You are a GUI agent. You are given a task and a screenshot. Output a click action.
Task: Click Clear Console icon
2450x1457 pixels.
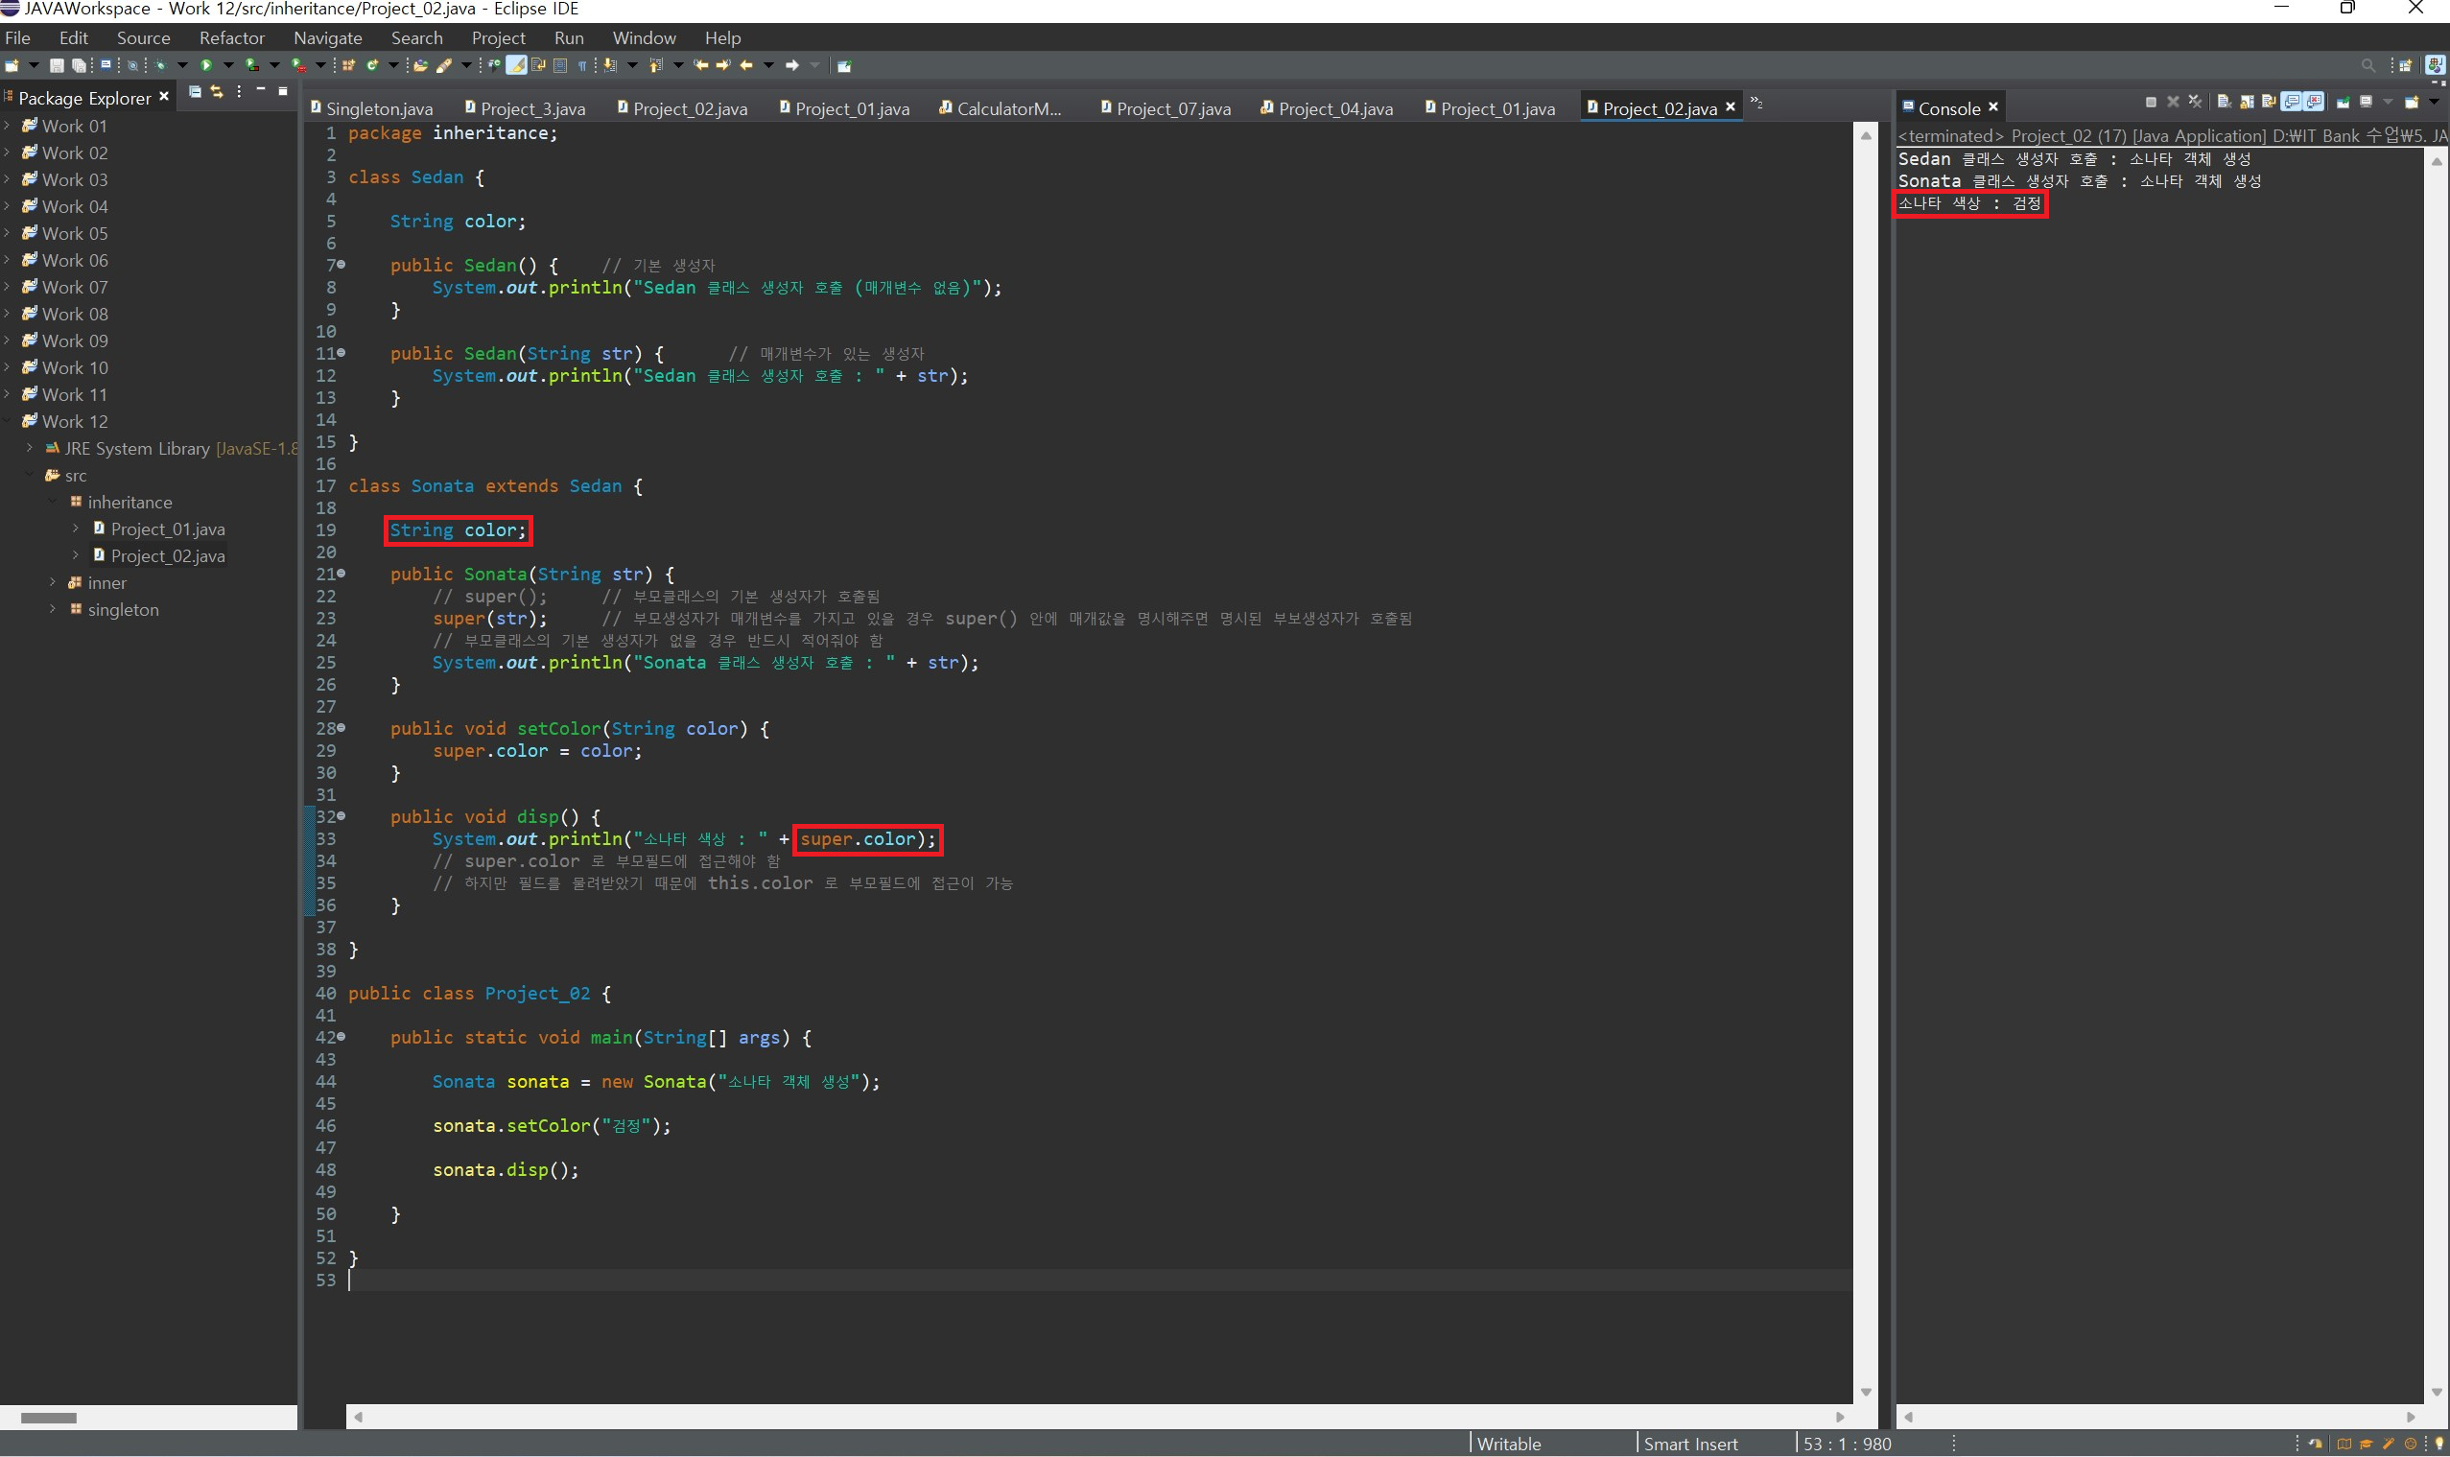coord(2225,102)
